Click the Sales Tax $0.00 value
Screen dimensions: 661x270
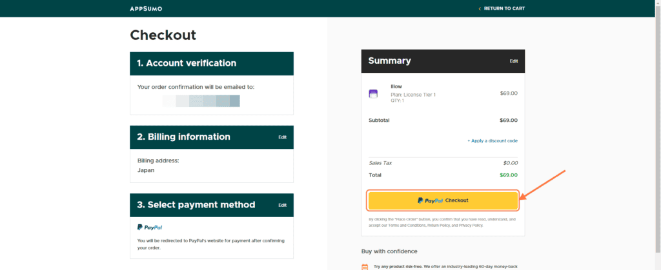pos(511,163)
